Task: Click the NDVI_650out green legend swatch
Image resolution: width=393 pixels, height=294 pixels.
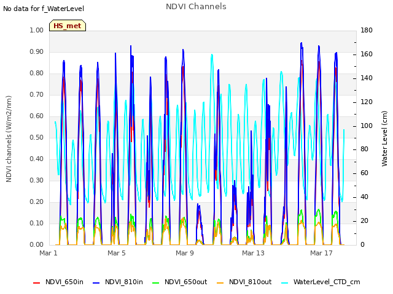Action: coord(155,283)
